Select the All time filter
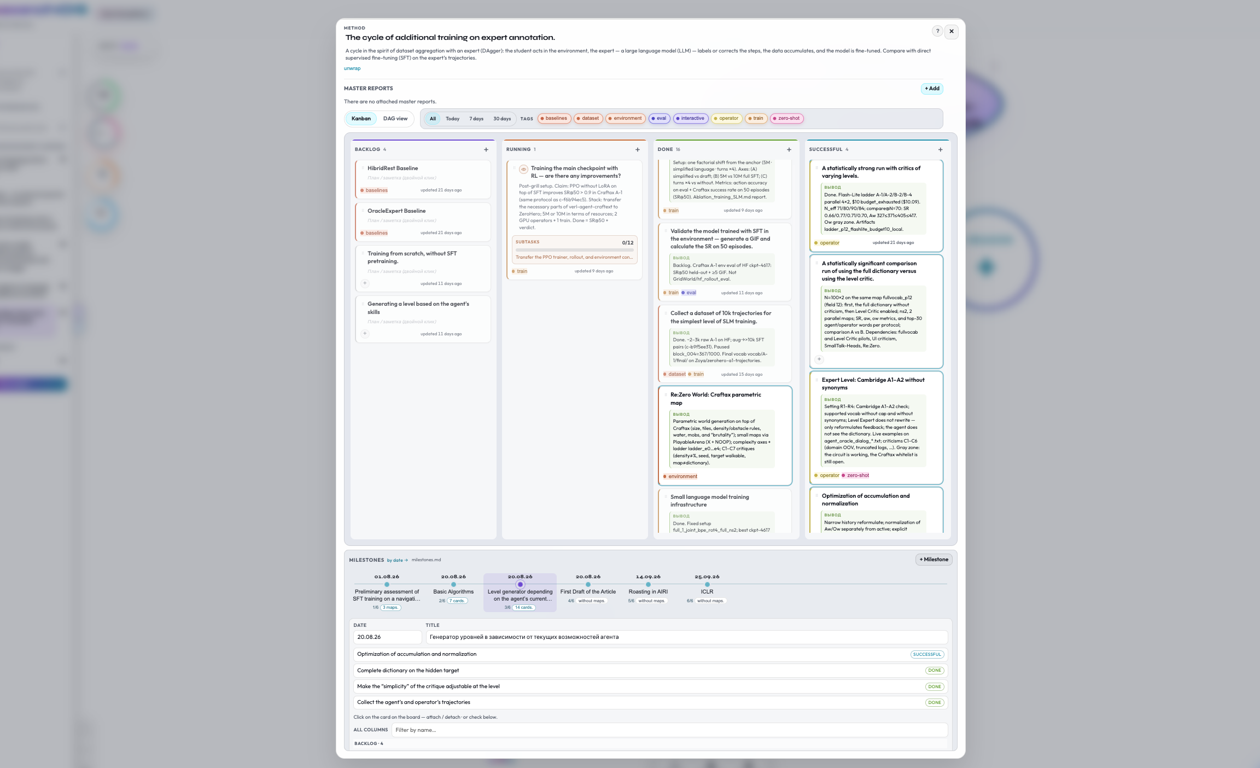Screen dimensions: 1260x768 click(433, 119)
